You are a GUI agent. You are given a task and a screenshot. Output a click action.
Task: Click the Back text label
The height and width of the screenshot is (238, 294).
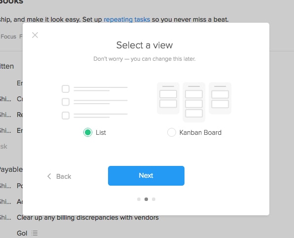point(64,176)
